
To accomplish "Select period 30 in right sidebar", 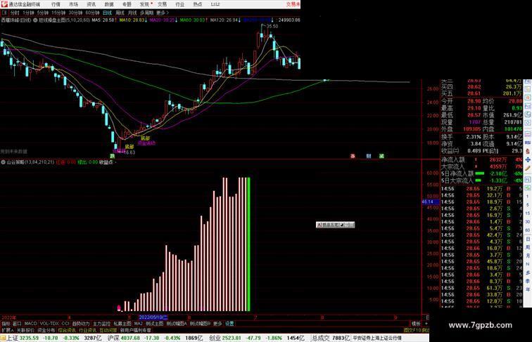I will tap(528, 222).
